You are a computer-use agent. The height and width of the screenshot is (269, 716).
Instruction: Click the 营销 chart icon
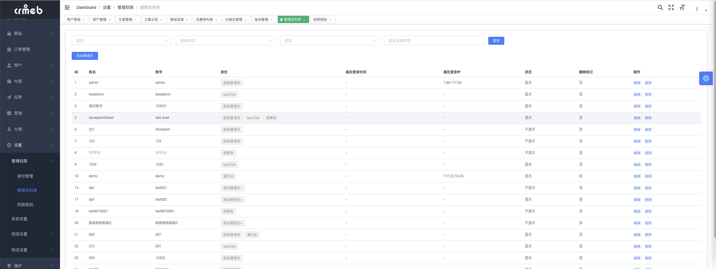pyautogui.click(x=9, y=113)
